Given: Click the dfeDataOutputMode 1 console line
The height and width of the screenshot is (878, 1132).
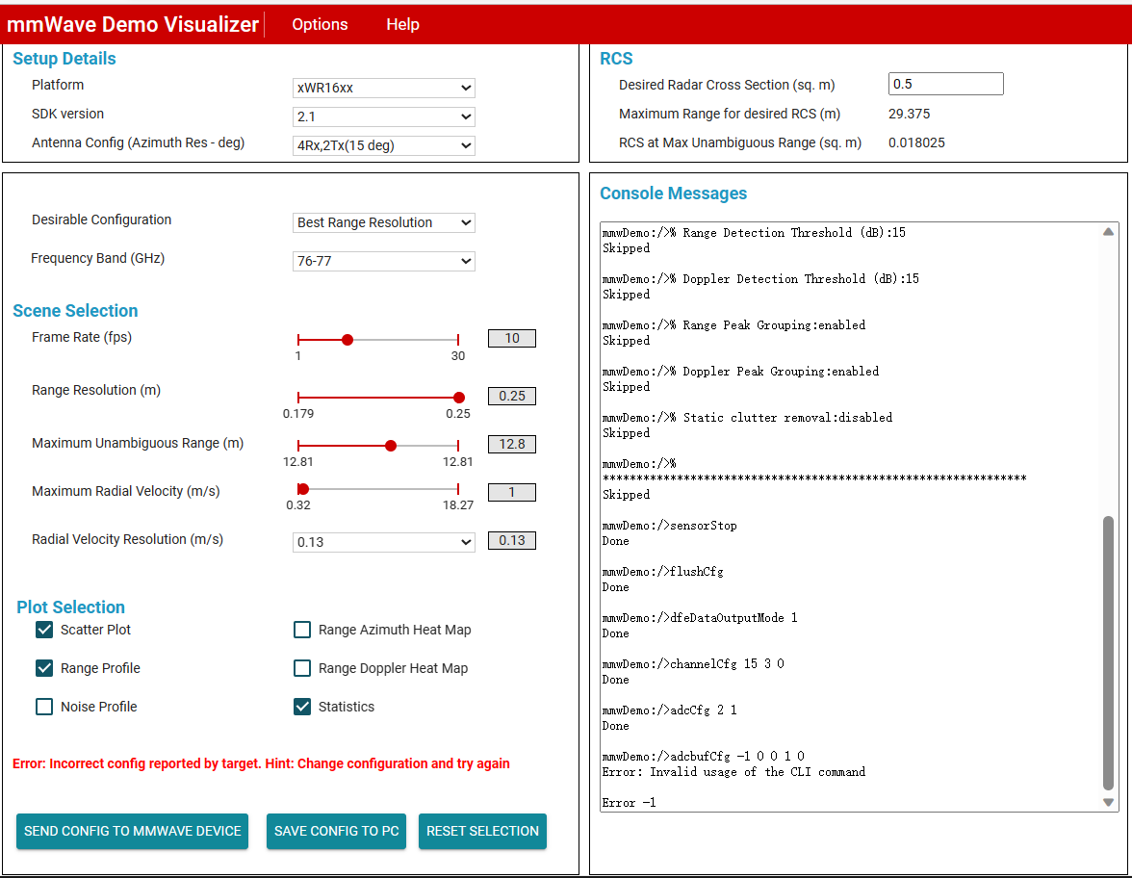Looking at the screenshot, I should point(700,618).
